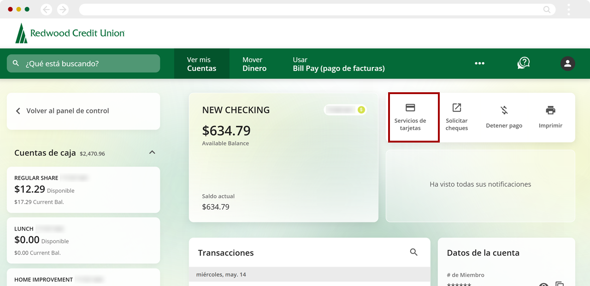Screen dimensions: 590x286
Task: Search transactions with the magnifier icon
Action: (x=413, y=252)
